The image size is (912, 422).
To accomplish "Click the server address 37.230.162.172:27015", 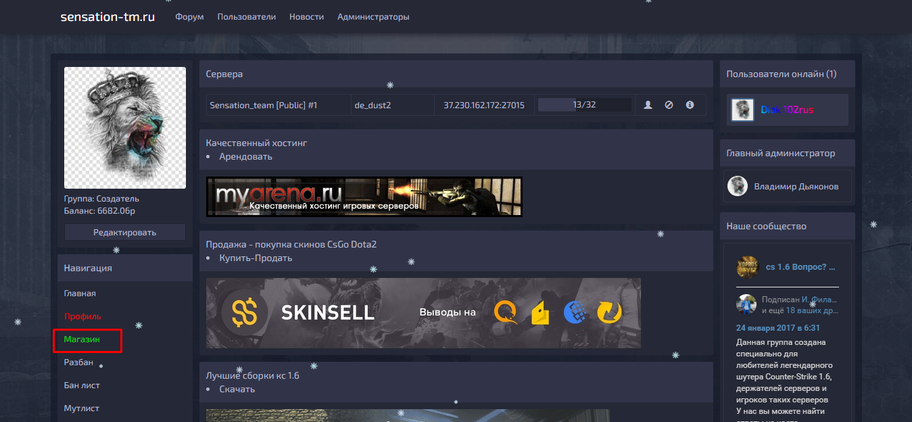I will [x=484, y=105].
